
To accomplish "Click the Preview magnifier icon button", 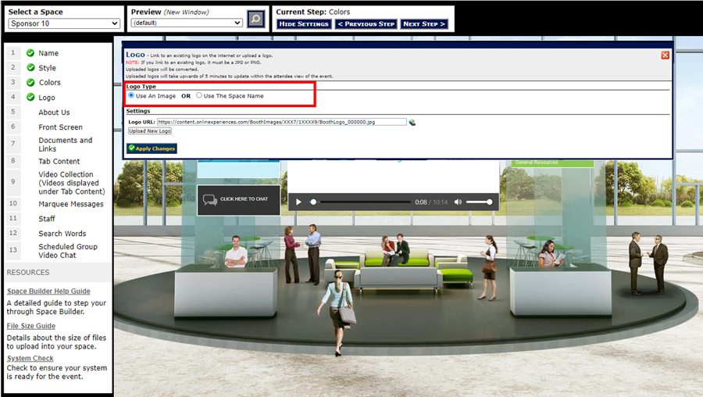I will tap(255, 20).
